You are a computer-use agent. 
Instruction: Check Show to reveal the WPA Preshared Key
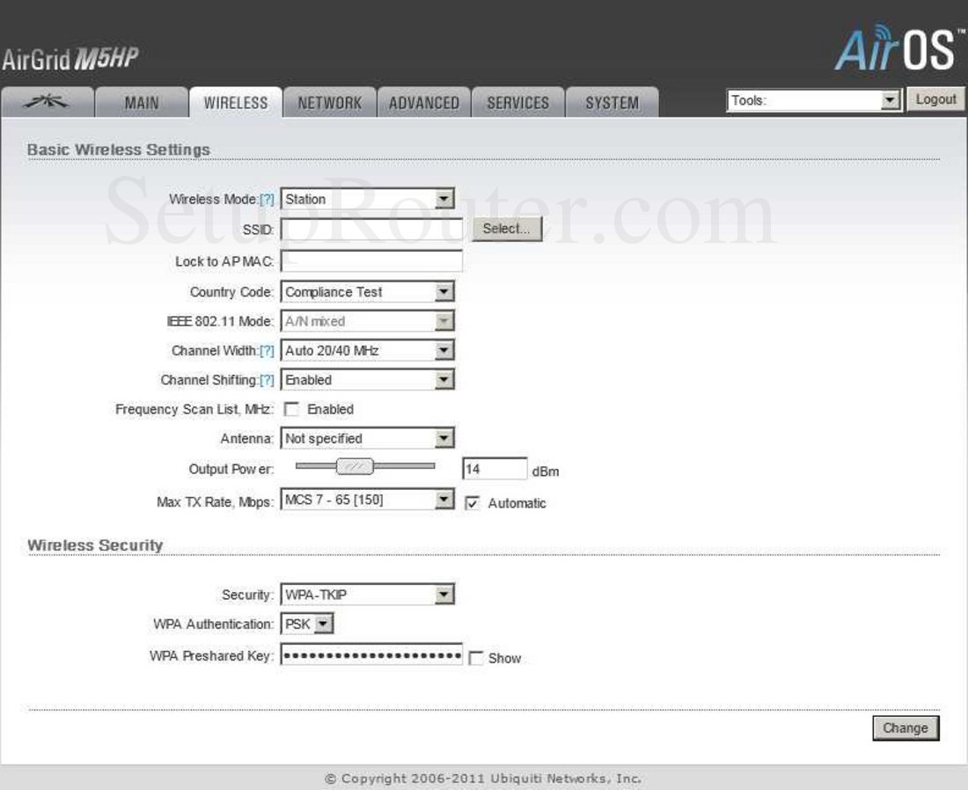pyautogui.click(x=475, y=658)
